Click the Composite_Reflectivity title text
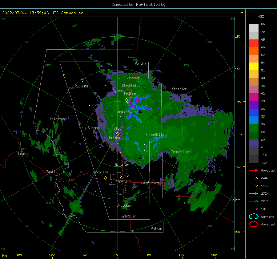Image resolution: width=277 pixels, height=259 pixels. point(138,5)
